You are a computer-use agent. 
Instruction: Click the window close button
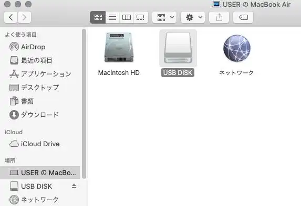7,4
